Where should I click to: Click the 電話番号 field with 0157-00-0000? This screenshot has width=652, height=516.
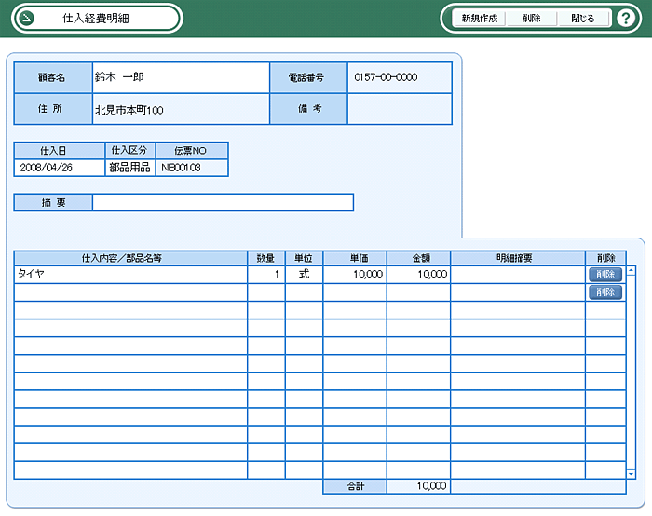click(399, 78)
